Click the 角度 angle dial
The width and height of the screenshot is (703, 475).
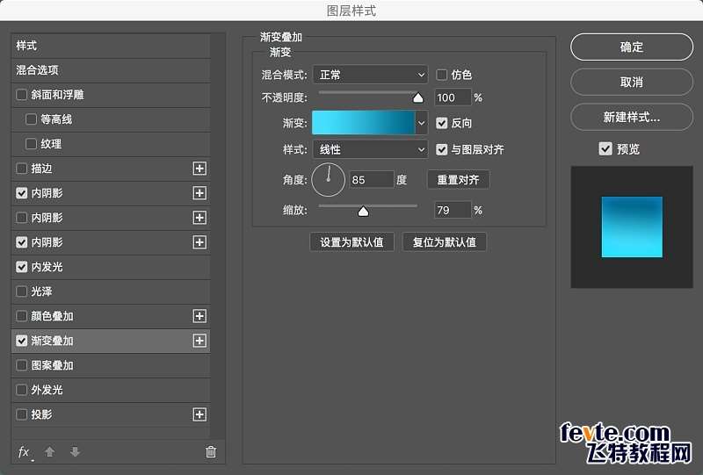click(x=328, y=180)
